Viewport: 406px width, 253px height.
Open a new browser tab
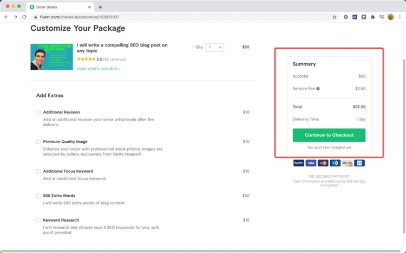(x=100, y=6)
